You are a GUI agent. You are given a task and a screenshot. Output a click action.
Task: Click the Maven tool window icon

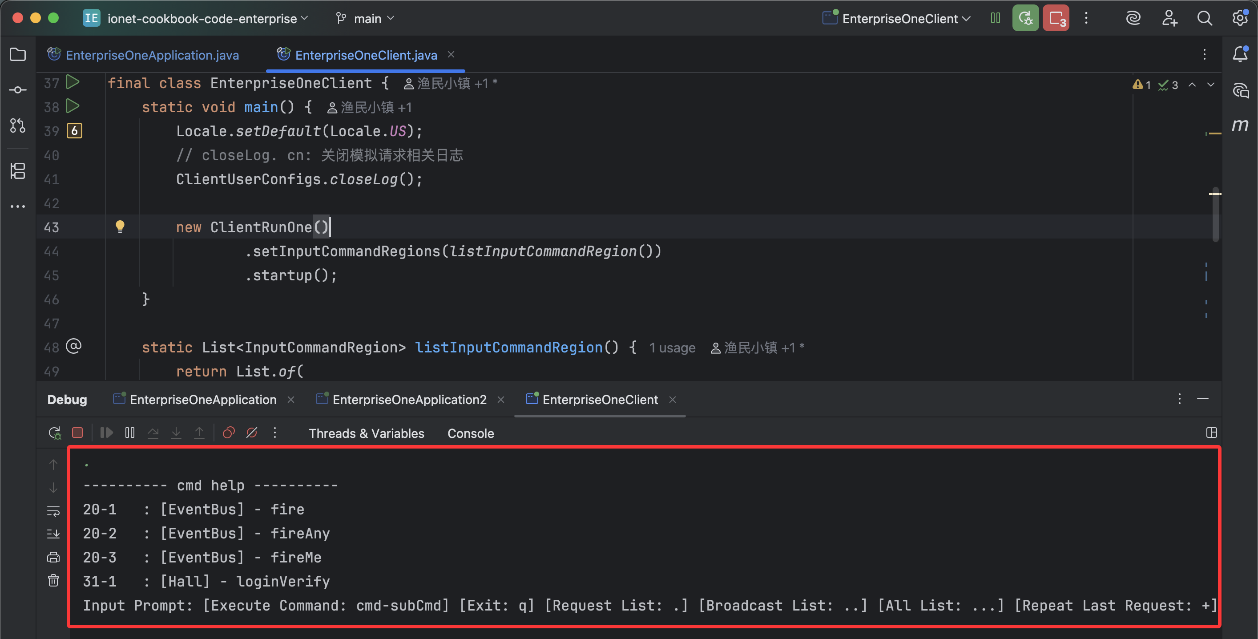(1240, 125)
